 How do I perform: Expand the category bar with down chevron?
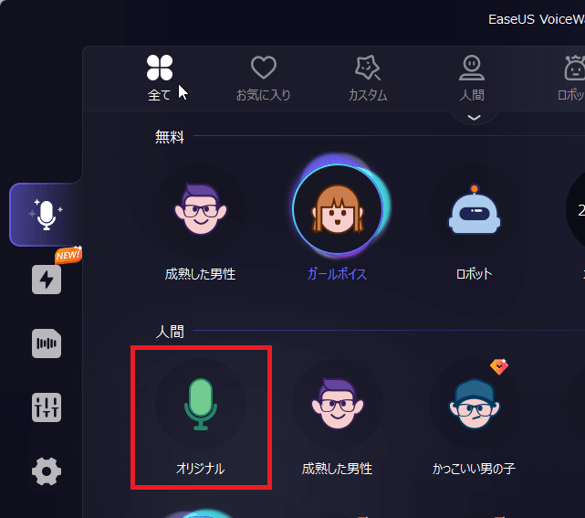pyautogui.click(x=473, y=117)
